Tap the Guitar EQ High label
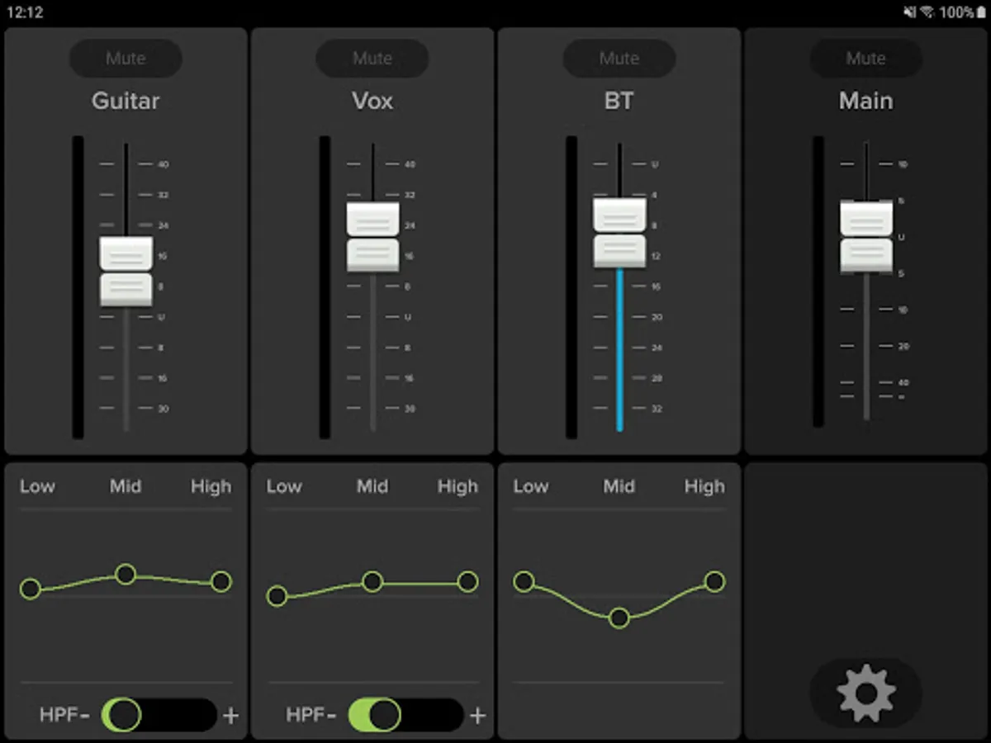Image resolution: width=991 pixels, height=743 pixels. pos(211,487)
